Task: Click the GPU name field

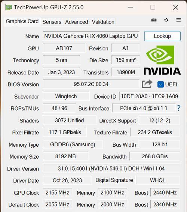Action: (91, 36)
